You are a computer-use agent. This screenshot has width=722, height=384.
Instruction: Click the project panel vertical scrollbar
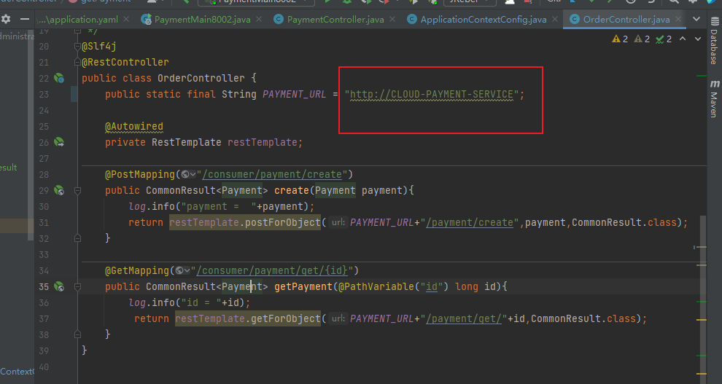(31, 136)
